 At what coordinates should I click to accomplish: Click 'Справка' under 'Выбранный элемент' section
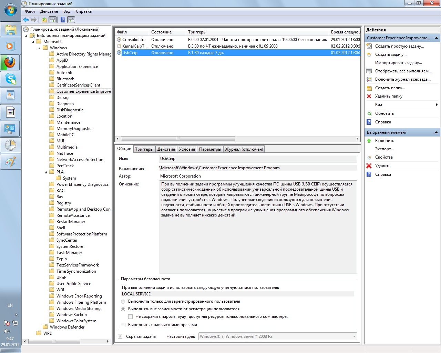coord(383,174)
